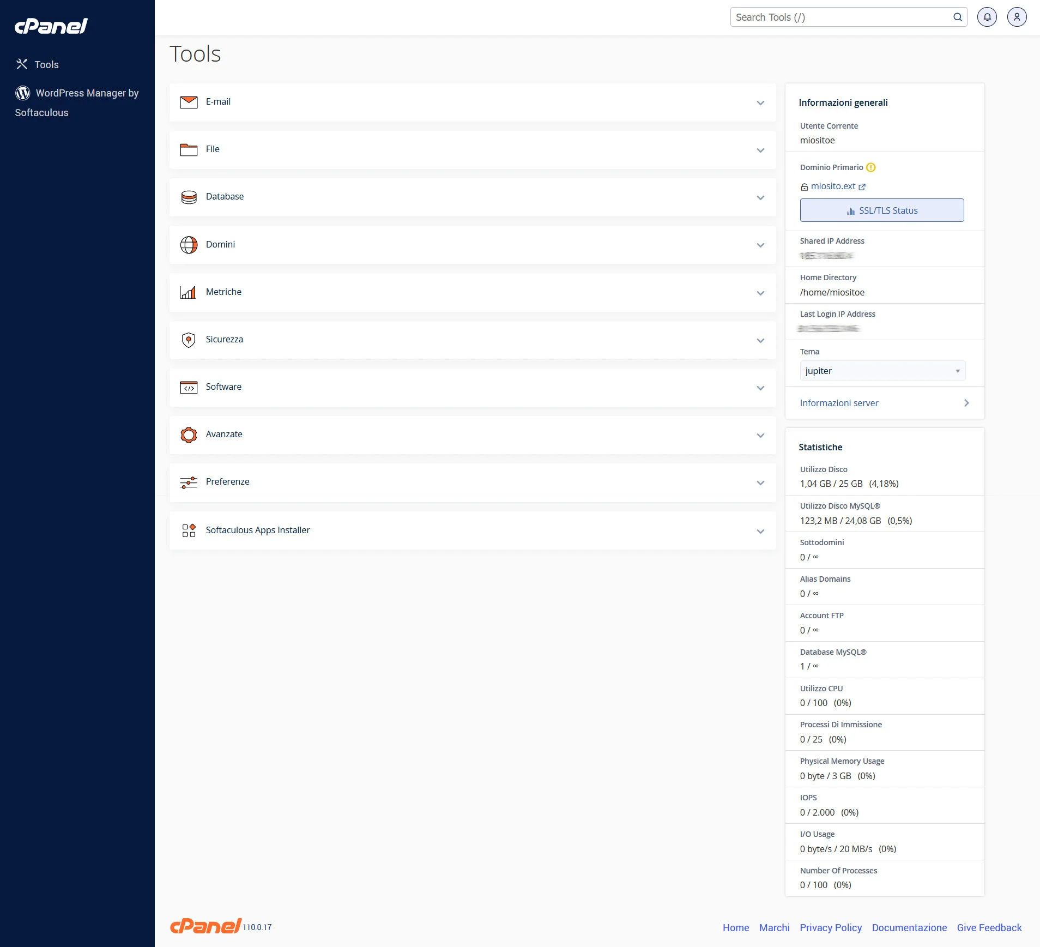Screen dimensions: 1040x947
Task: Click the Sicurezza shield icon
Action: 189,340
